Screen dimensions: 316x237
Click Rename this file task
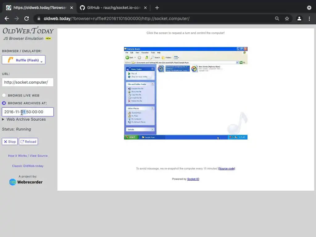coord(136,89)
